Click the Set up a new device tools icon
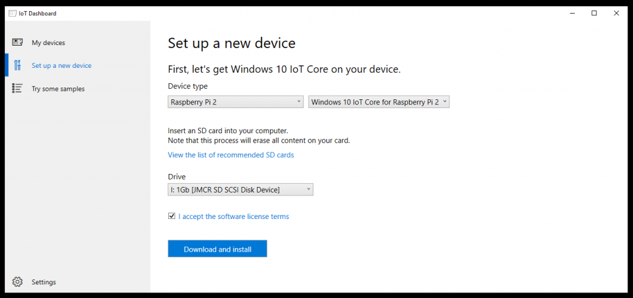The image size is (633, 298). [x=17, y=65]
